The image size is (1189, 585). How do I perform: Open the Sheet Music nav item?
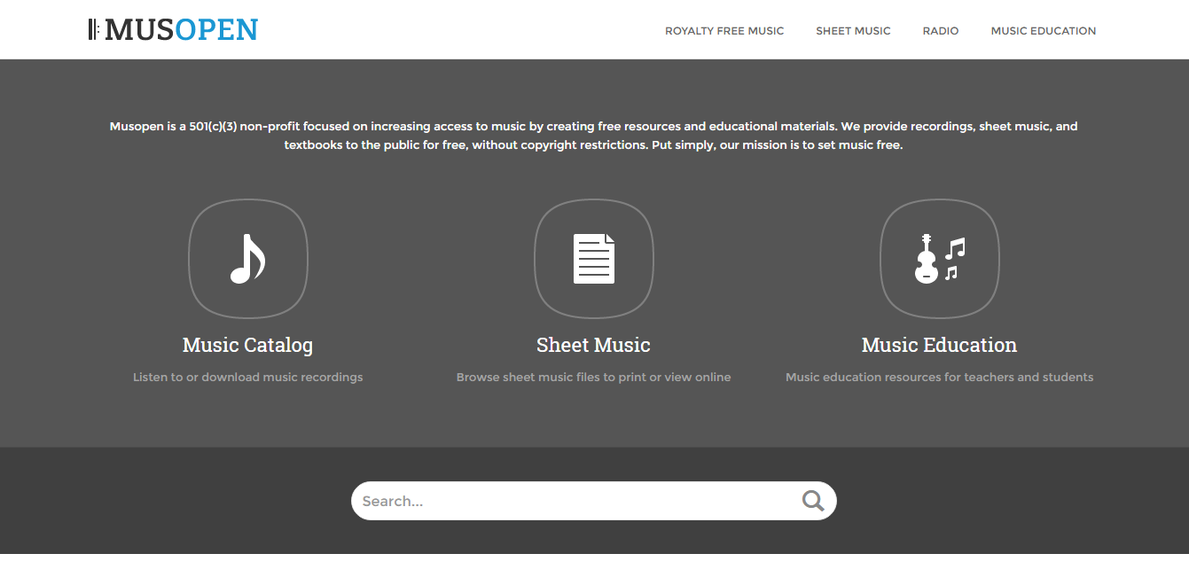pos(853,31)
